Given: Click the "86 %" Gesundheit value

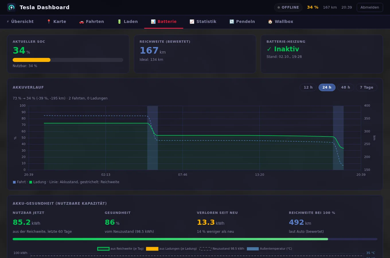Looking at the screenshot, I should point(112,222).
